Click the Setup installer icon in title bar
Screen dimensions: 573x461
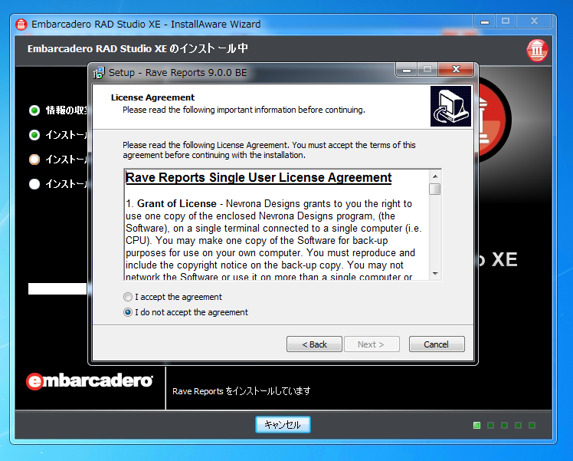click(x=99, y=73)
